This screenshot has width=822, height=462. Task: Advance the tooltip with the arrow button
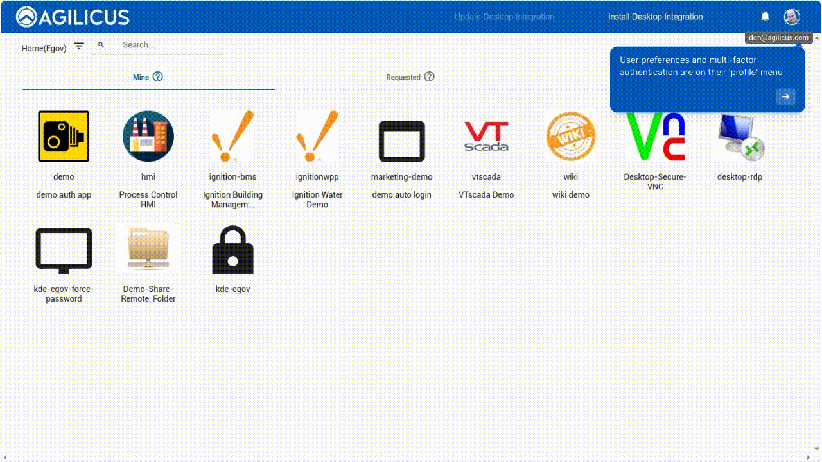tap(786, 96)
